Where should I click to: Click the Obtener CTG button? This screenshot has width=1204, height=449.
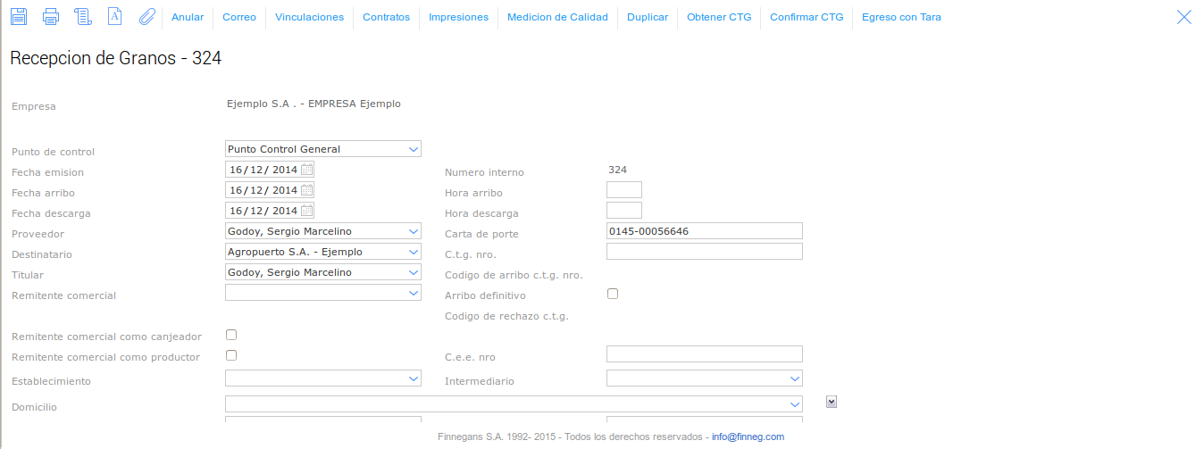(719, 17)
